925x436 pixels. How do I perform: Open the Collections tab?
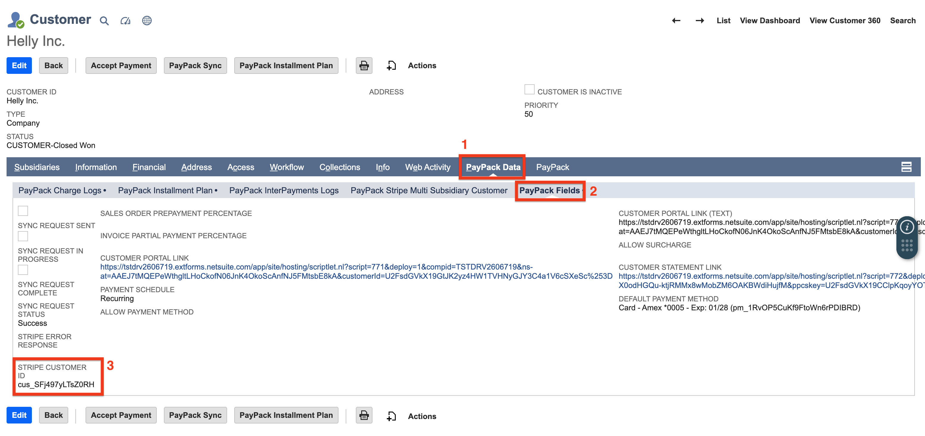pos(340,167)
